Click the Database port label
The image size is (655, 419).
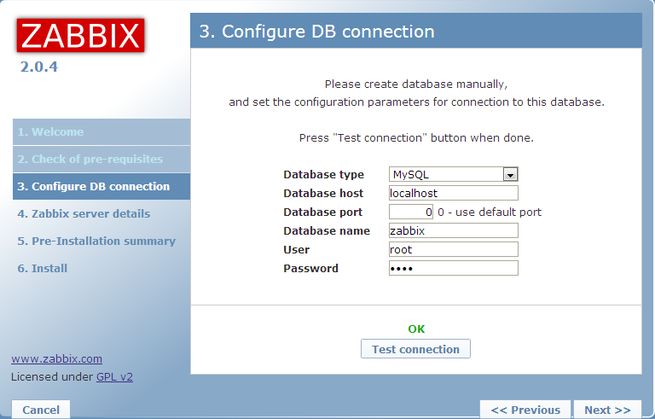(323, 212)
